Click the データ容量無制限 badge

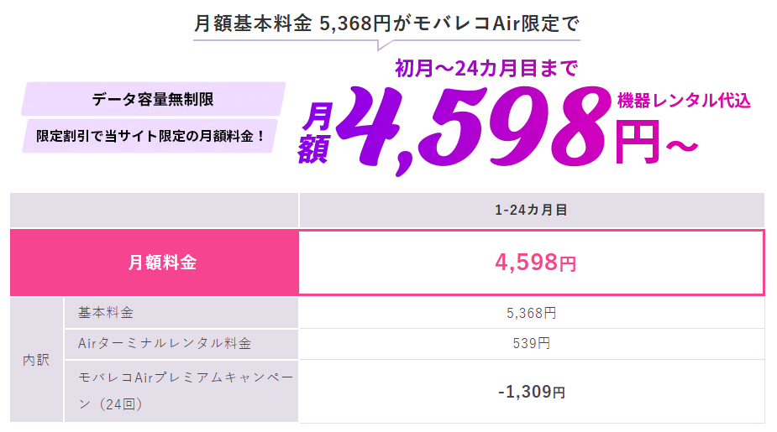click(153, 99)
